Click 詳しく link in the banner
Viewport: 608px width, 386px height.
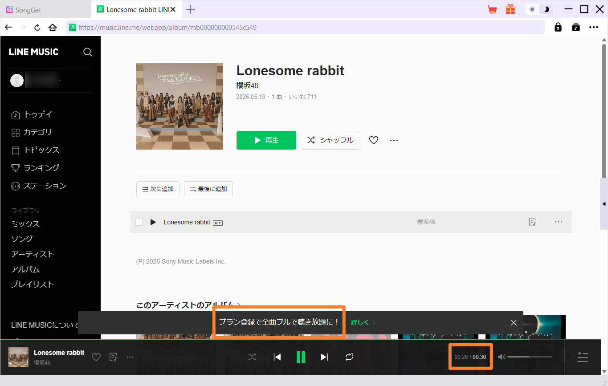(x=363, y=322)
